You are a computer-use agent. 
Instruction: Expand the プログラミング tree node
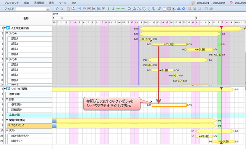coord(9,125)
